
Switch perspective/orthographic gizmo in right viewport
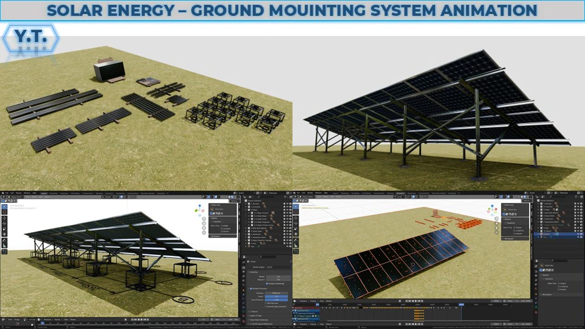pyautogui.click(x=497, y=232)
